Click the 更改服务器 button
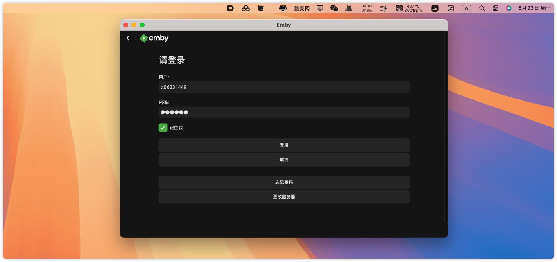 point(284,197)
